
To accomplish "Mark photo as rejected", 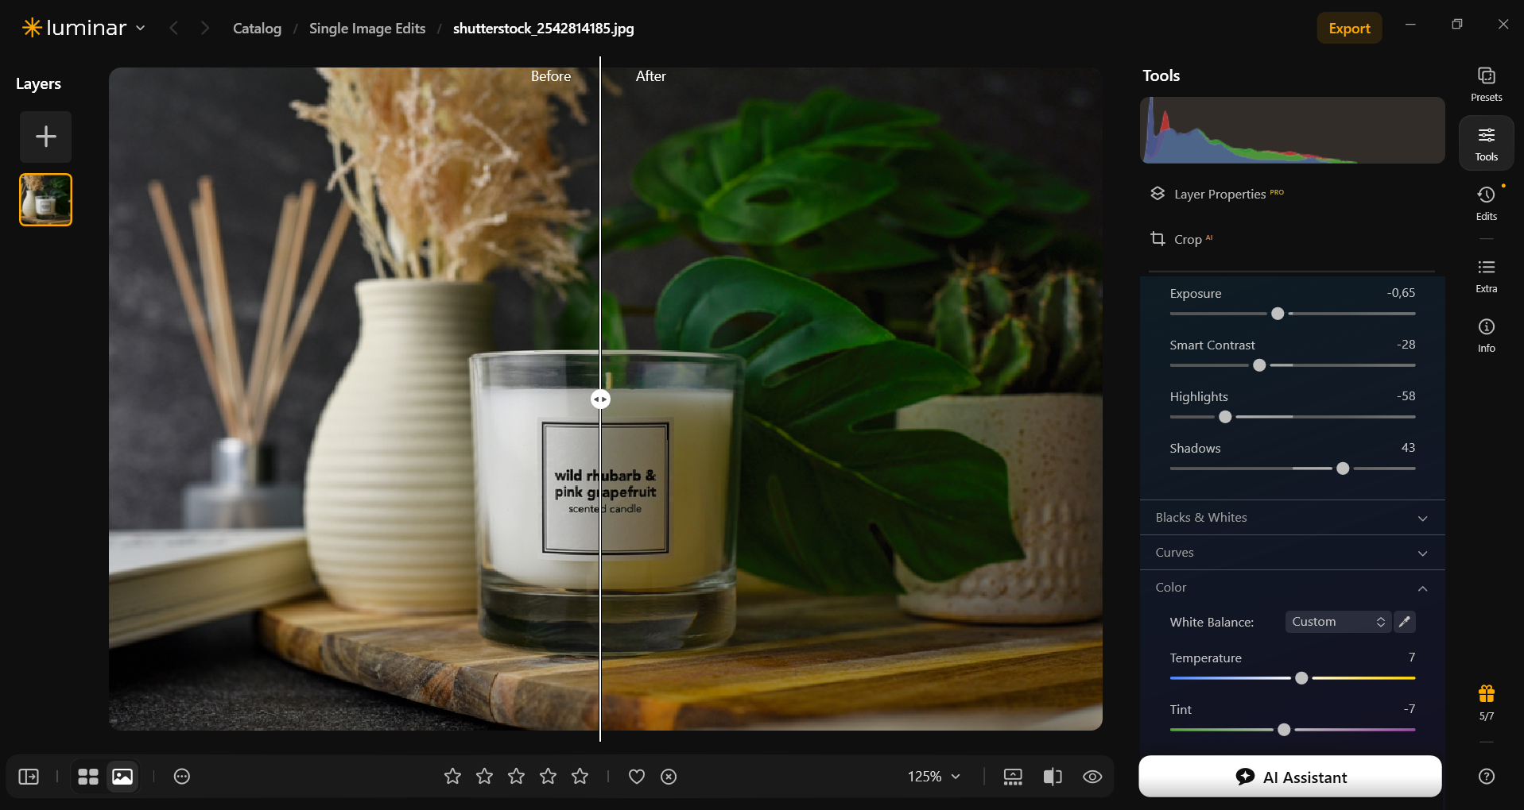I will pyautogui.click(x=669, y=777).
